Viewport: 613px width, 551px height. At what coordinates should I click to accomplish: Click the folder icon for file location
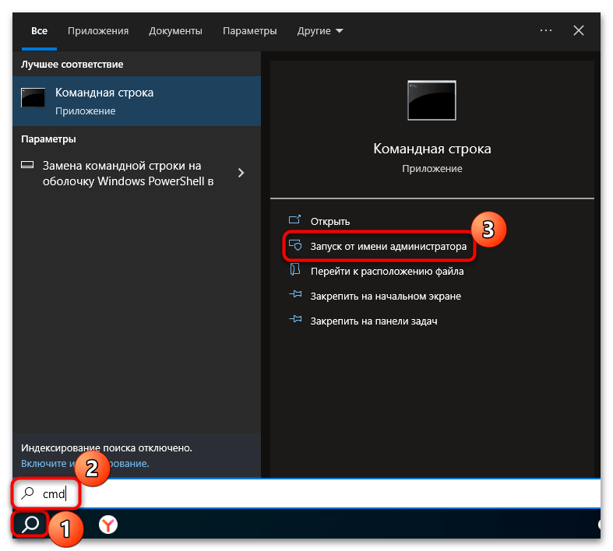pos(294,271)
